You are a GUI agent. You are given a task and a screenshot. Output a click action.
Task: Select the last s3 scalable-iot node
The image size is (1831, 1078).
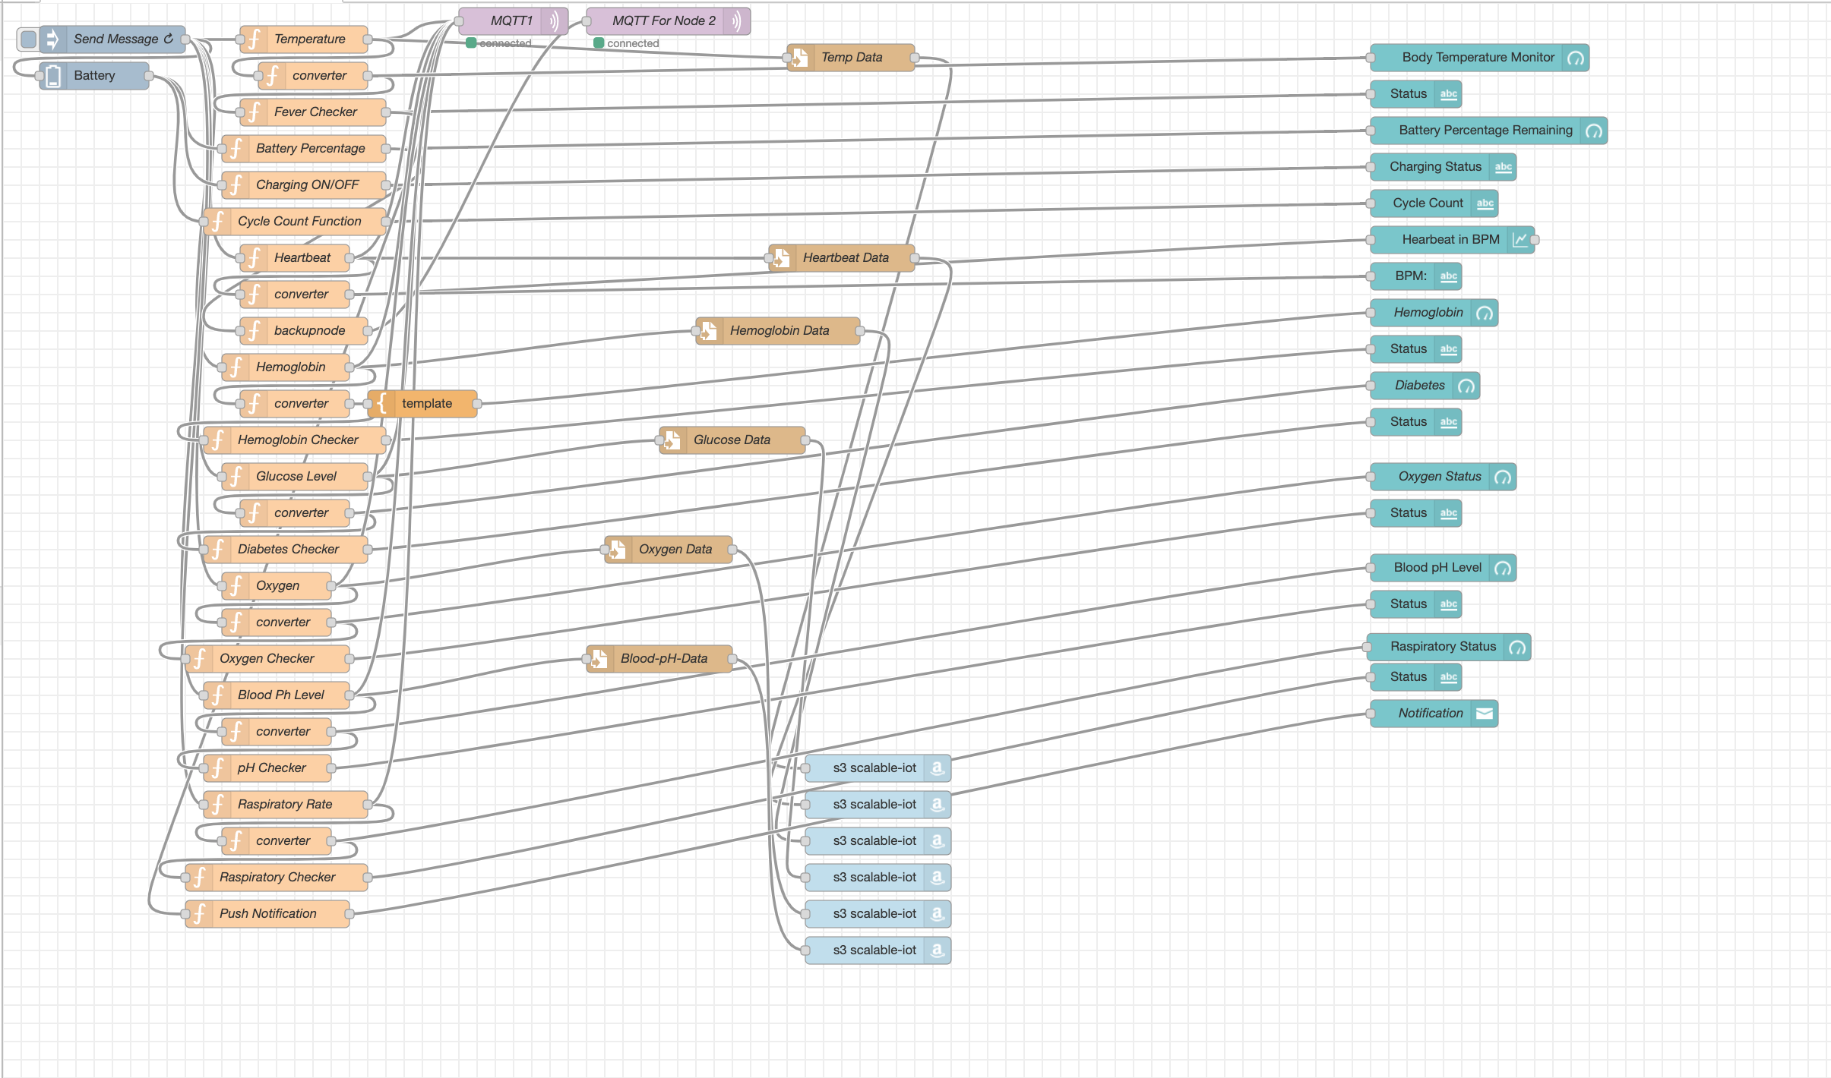pos(874,950)
